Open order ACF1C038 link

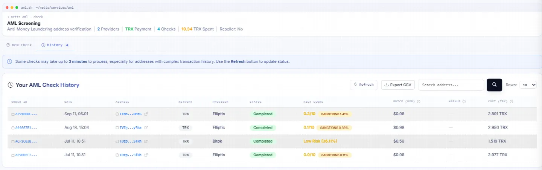[x=26, y=141]
